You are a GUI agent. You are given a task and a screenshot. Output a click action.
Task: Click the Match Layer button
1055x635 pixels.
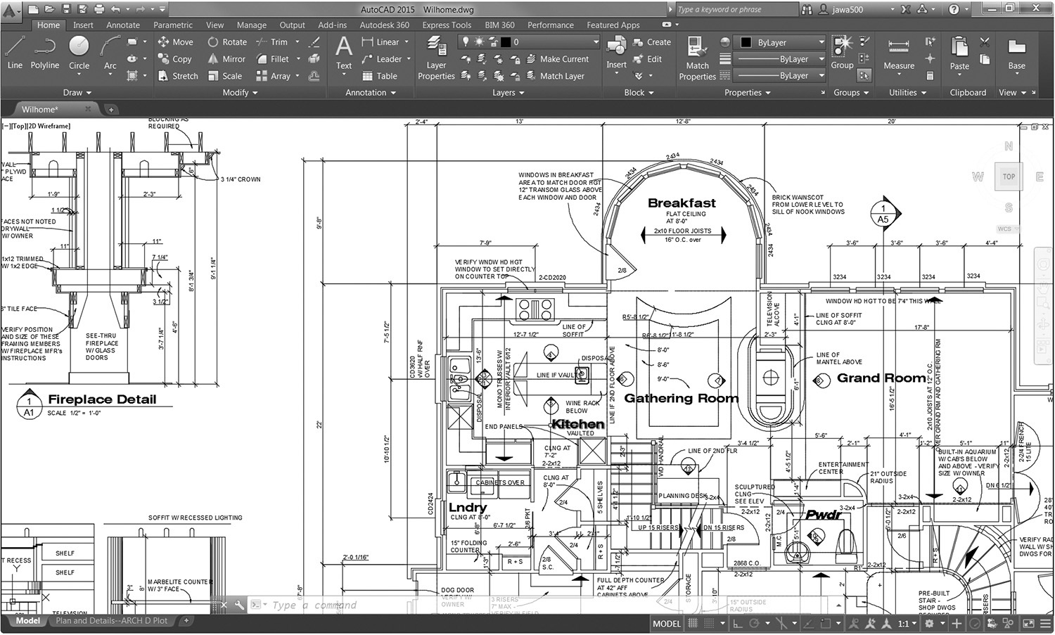pyautogui.click(x=556, y=76)
